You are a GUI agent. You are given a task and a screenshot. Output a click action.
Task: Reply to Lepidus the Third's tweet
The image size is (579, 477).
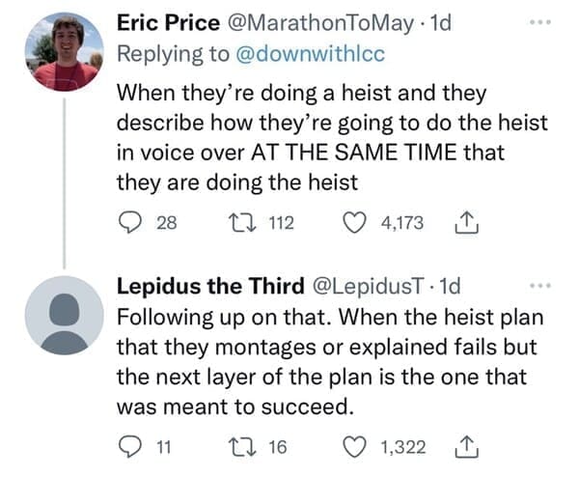129,446
